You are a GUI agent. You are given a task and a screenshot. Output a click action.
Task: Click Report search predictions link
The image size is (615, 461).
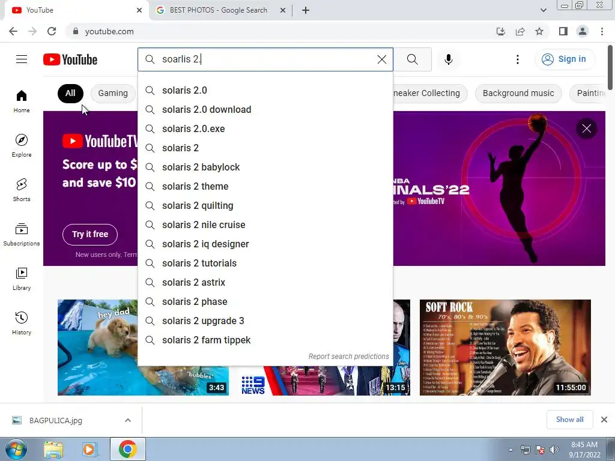pyautogui.click(x=348, y=357)
